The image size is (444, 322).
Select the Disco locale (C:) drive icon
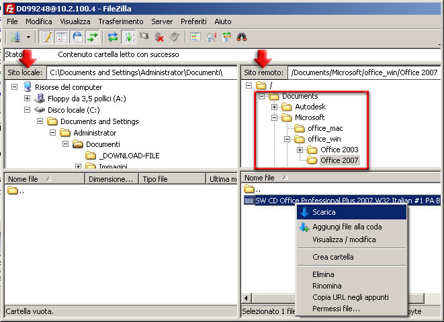pyautogui.click(x=40, y=110)
